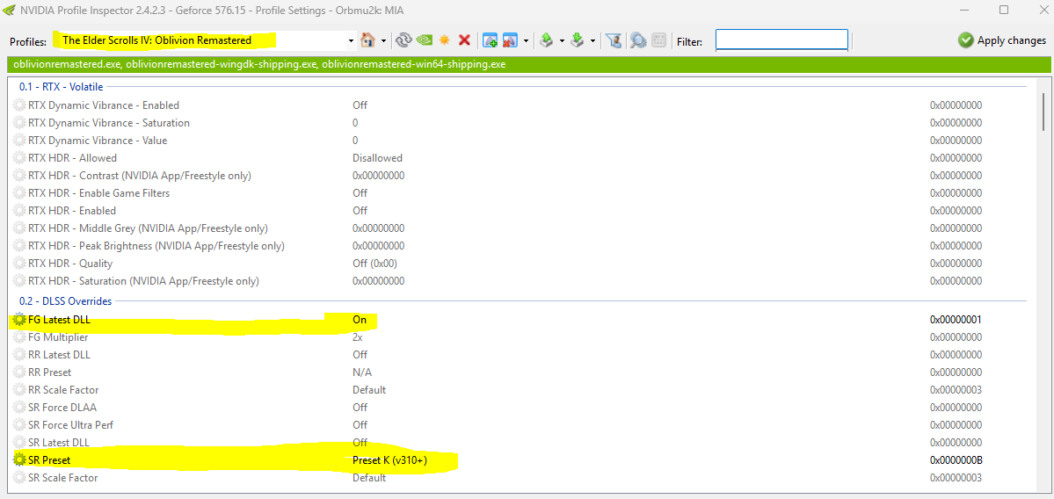Click green NVIDIA restore defaults icon
The image size is (1054, 499).
pos(425,40)
